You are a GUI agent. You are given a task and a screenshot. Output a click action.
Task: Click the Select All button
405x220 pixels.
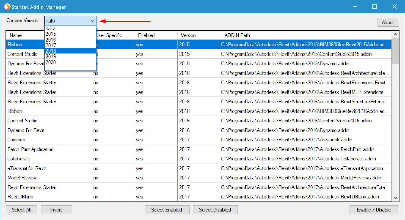[x=22, y=210]
